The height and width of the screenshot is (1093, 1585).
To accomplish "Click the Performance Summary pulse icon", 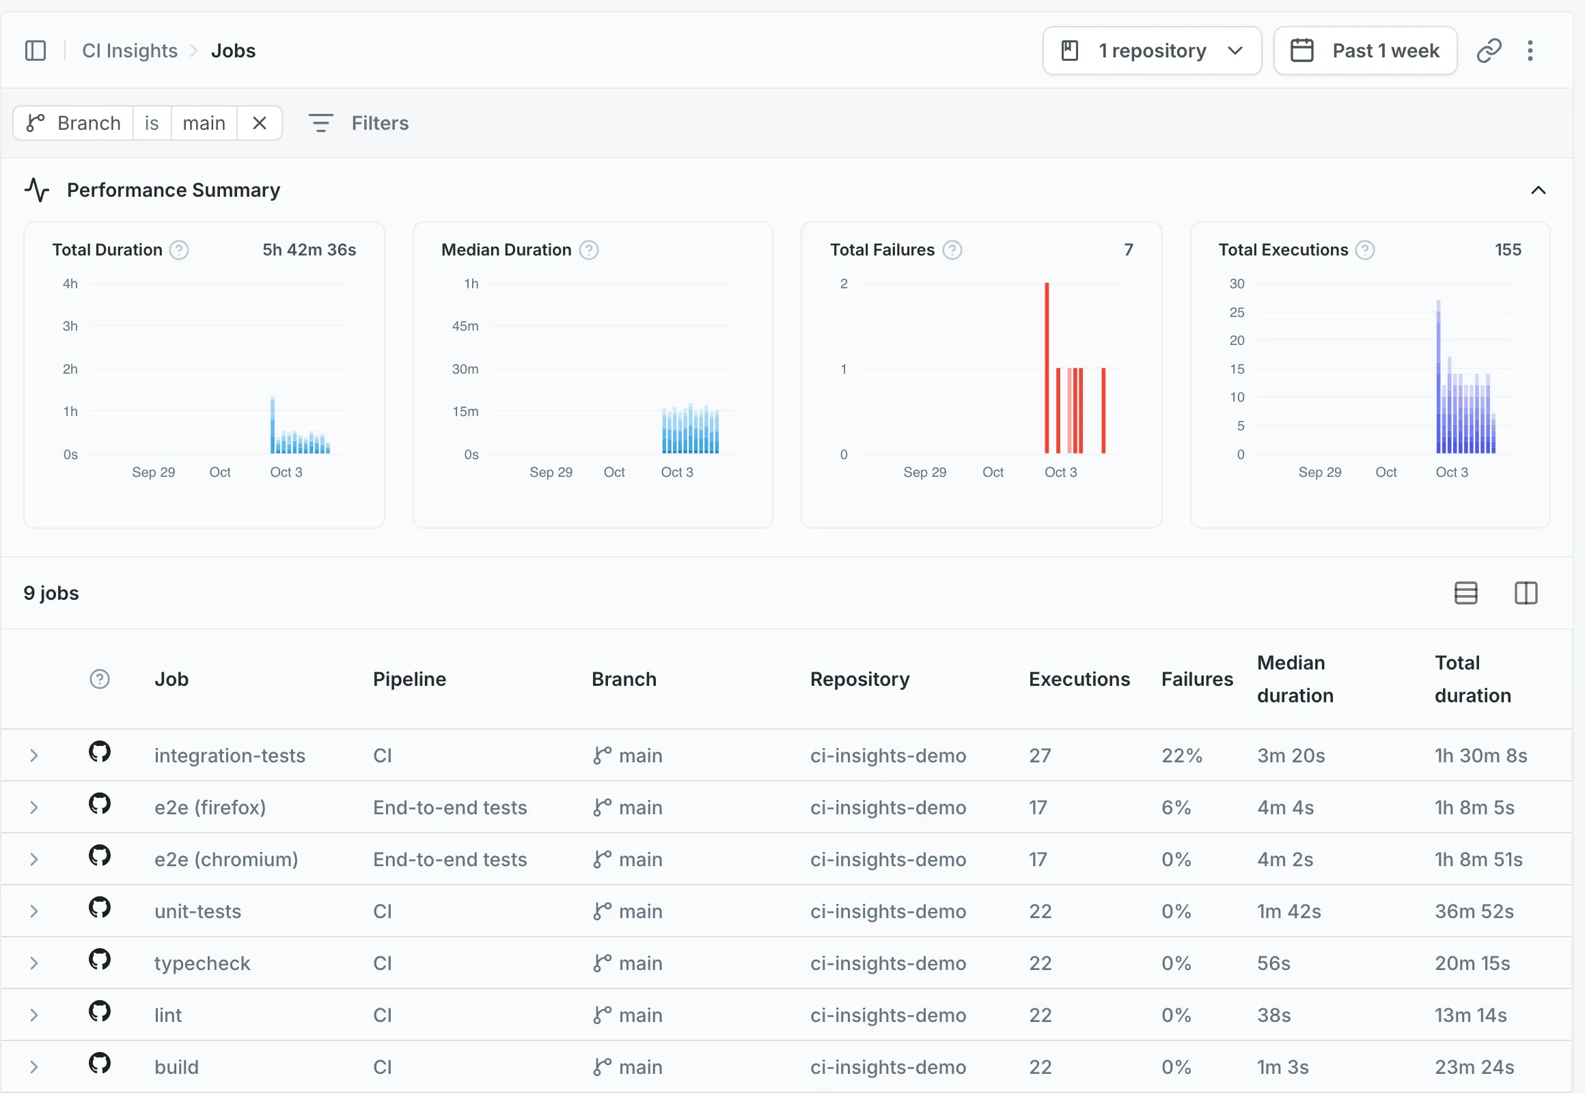I will coord(37,190).
